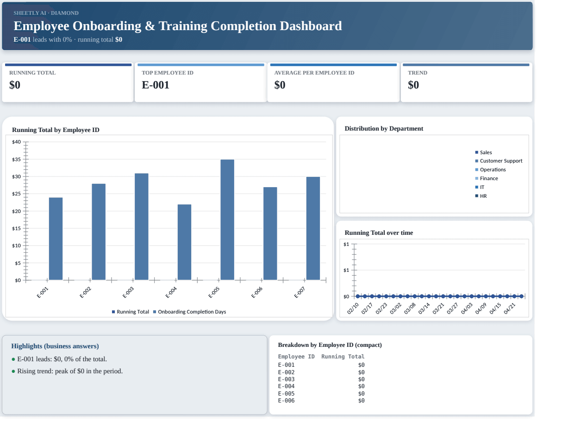Click the "Employee ID" column header in the breakdown table
This screenshot has width=568, height=427.
coord(296,357)
